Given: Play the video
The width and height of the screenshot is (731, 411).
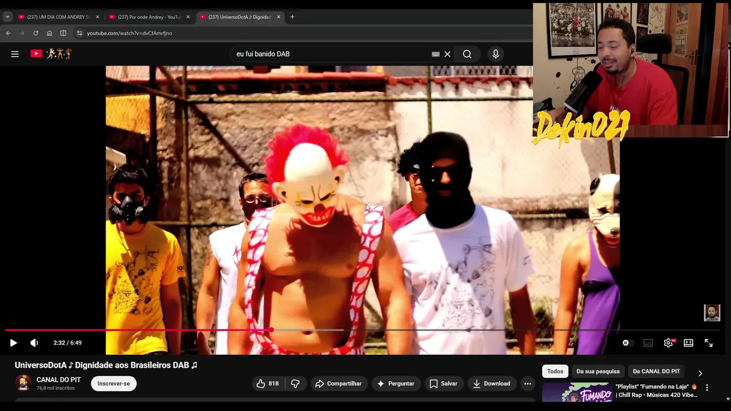Looking at the screenshot, I should click(x=14, y=342).
